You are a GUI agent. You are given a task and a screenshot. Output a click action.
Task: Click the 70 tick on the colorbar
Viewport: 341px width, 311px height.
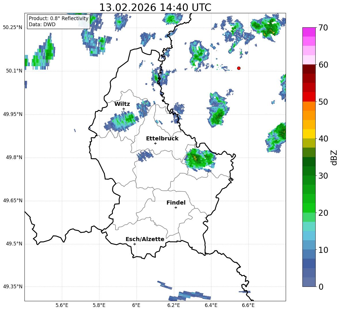click(x=323, y=28)
